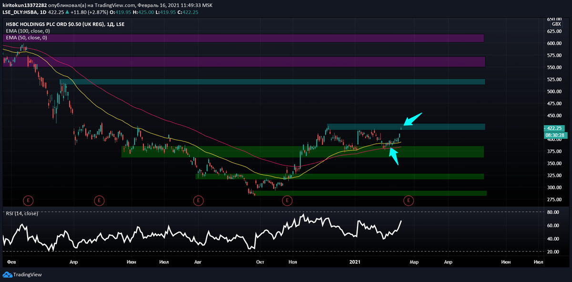The width and height of the screenshot is (572, 282).
Task: Click the RSI 40.00 axis label
Action: (x=552, y=239)
